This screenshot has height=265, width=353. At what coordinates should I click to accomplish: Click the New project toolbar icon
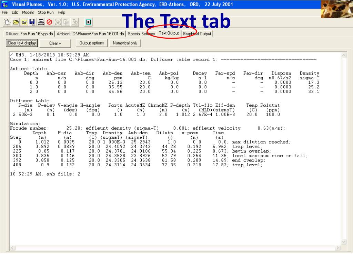(7, 22)
